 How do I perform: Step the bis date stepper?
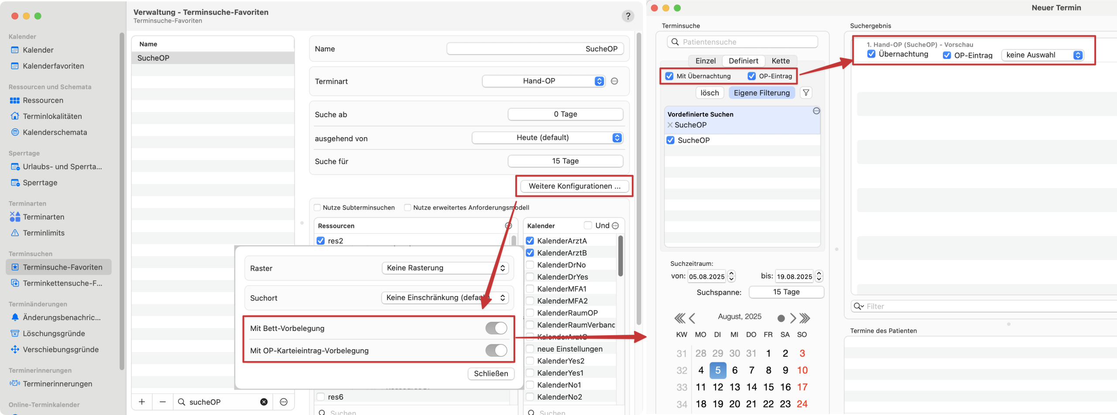(819, 276)
